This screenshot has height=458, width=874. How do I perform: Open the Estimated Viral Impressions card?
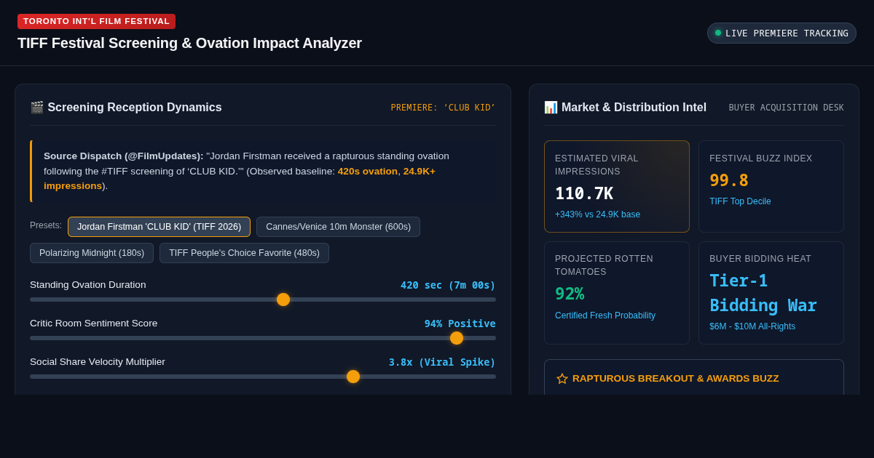pyautogui.click(x=617, y=186)
